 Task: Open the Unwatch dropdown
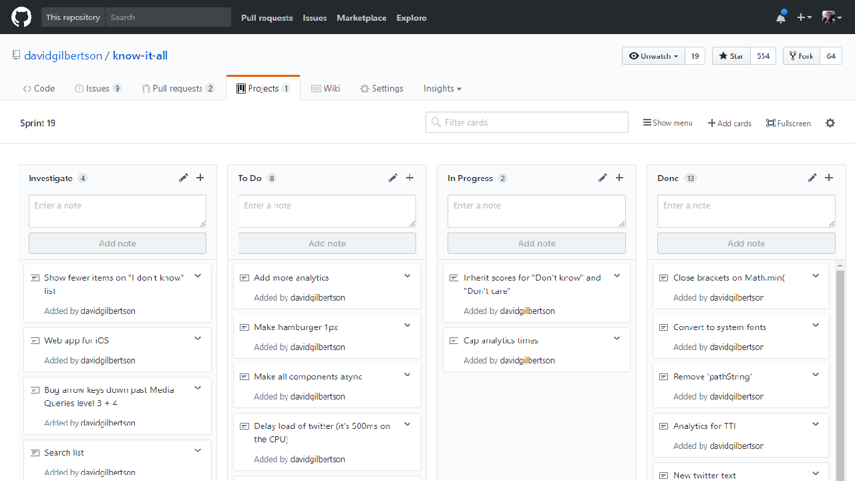tap(654, 56)
